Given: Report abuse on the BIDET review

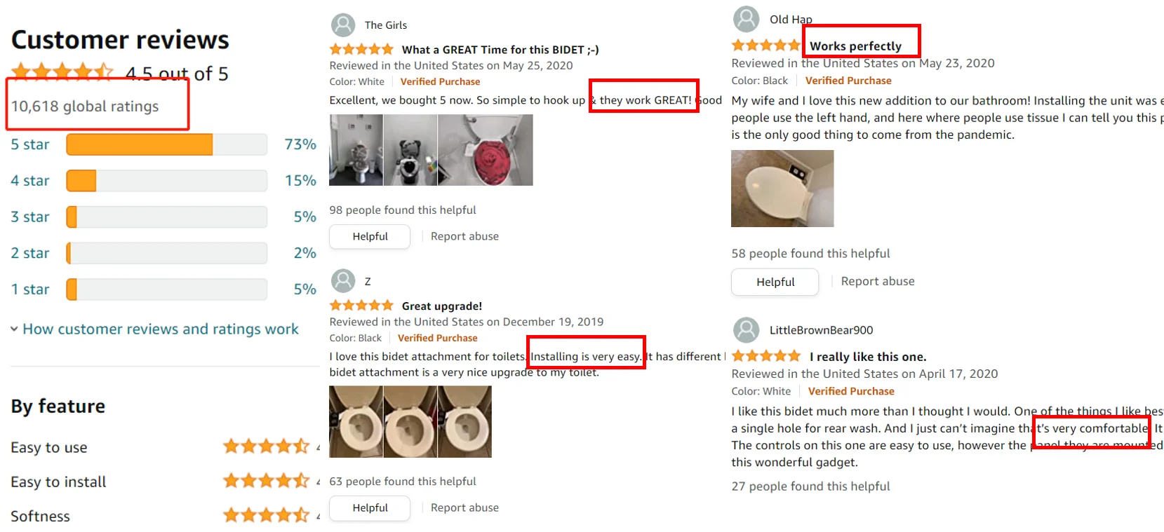Looking at the screenshot, I should pos(464,236).
